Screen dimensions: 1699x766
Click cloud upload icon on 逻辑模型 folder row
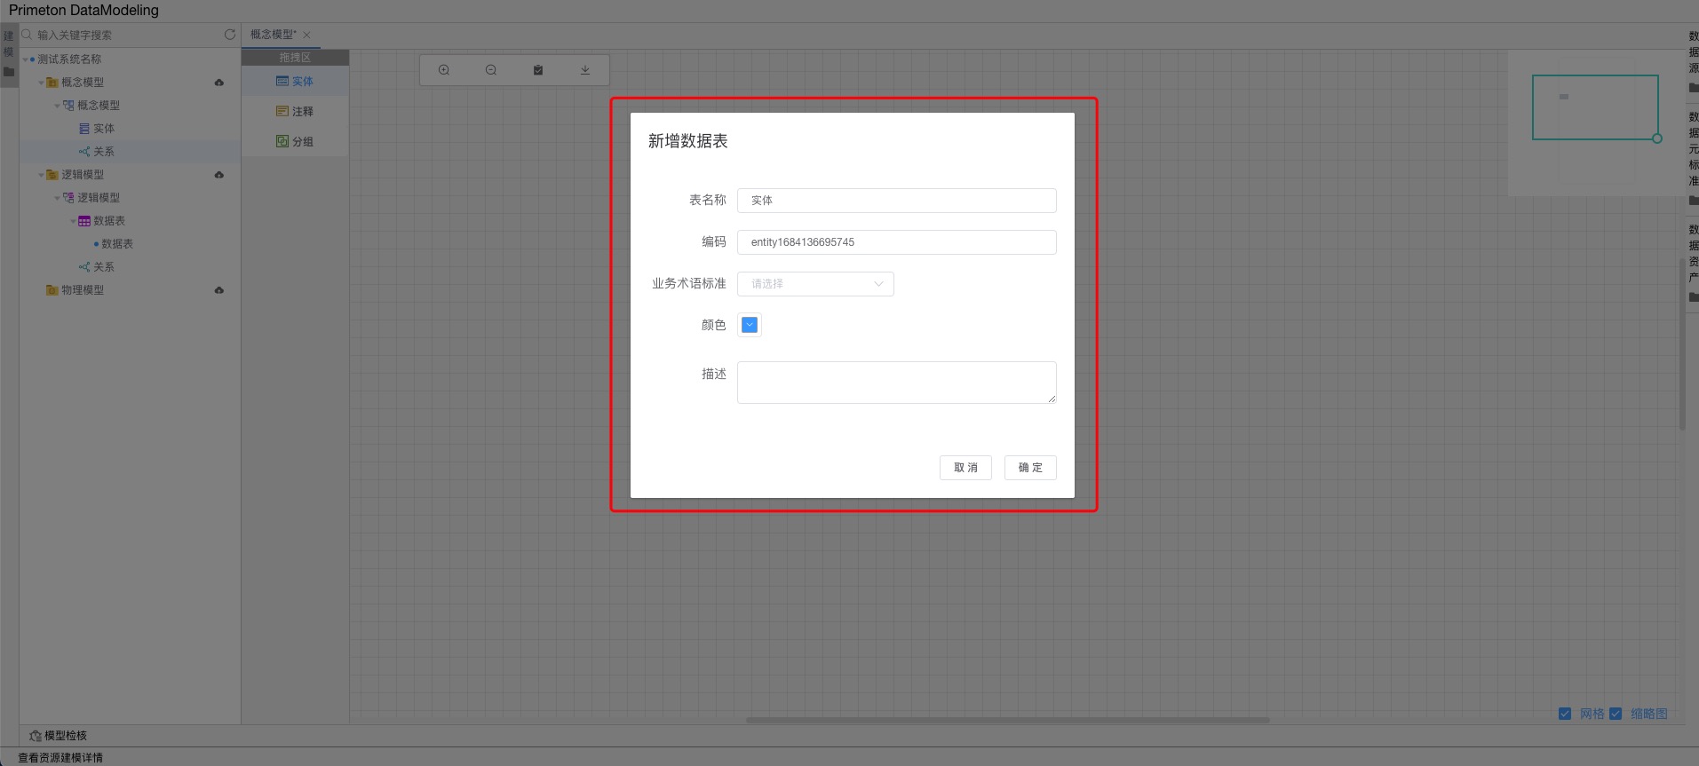pyautogui.click(x=219, y=175)
